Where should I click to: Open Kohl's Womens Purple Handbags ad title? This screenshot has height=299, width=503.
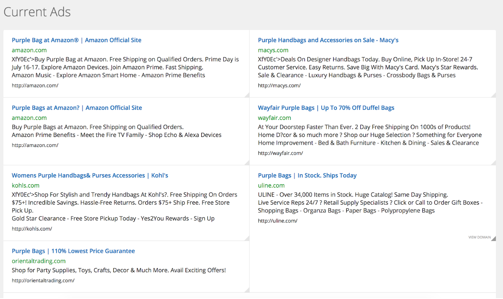point(90,175)
